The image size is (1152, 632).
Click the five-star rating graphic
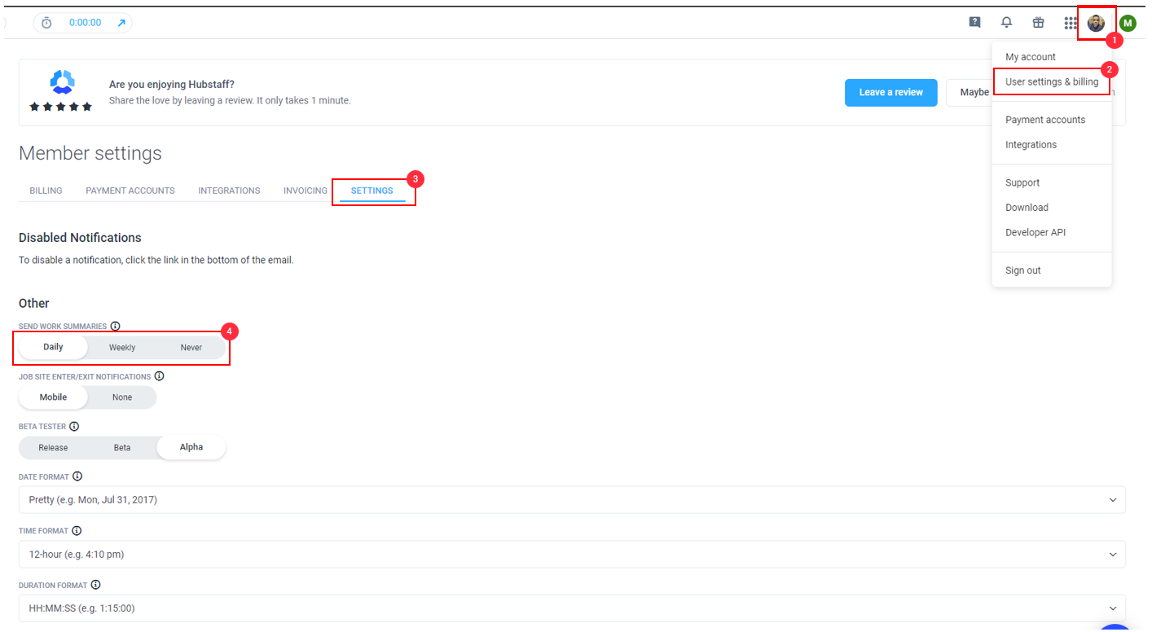61,107
